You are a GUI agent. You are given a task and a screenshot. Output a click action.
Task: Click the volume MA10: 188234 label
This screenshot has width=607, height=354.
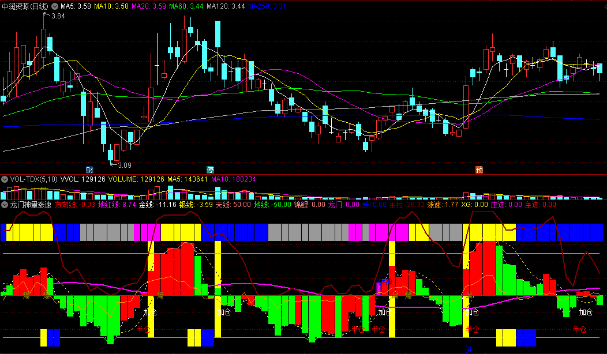234,179
